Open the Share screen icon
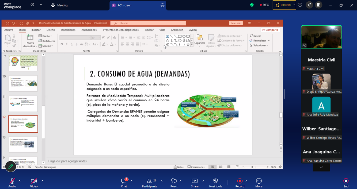This screenshot has width=357, height=189. (195, 181)
